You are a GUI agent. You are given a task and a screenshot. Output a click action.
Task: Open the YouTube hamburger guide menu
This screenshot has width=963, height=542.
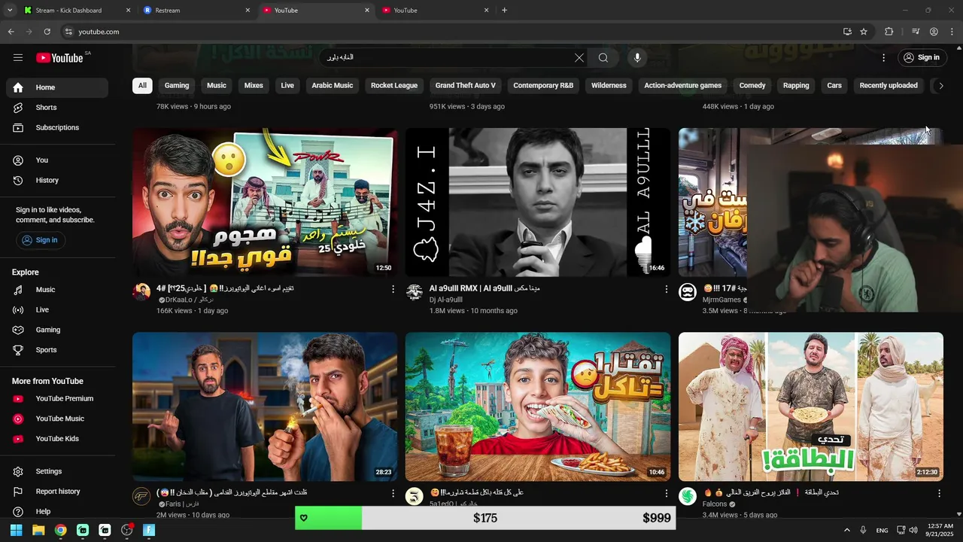point(18,57)
